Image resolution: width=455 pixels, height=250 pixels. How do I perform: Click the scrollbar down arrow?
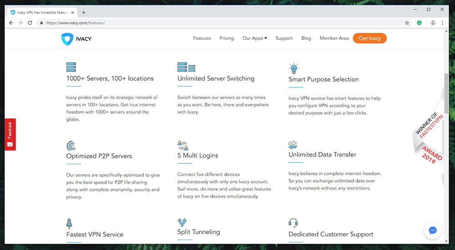pos(446,241)
